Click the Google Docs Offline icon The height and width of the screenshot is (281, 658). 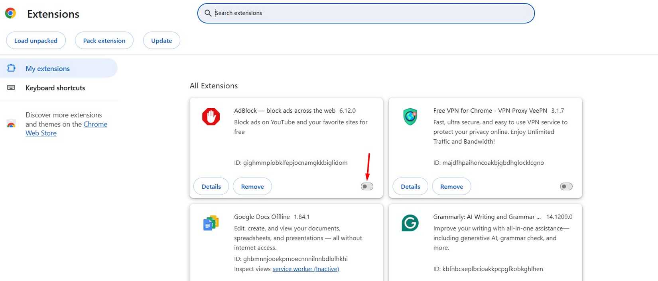pyautogui.click(x=211, y=223)
